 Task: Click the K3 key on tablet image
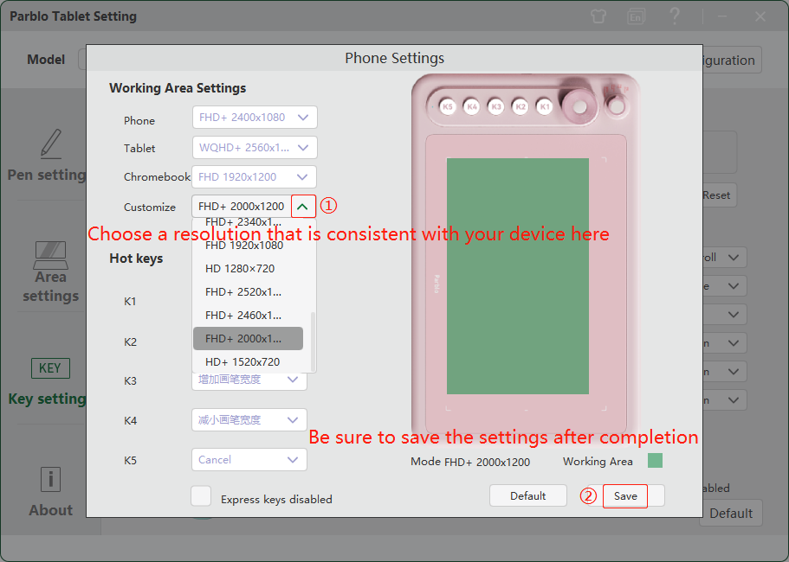[496, 106]
